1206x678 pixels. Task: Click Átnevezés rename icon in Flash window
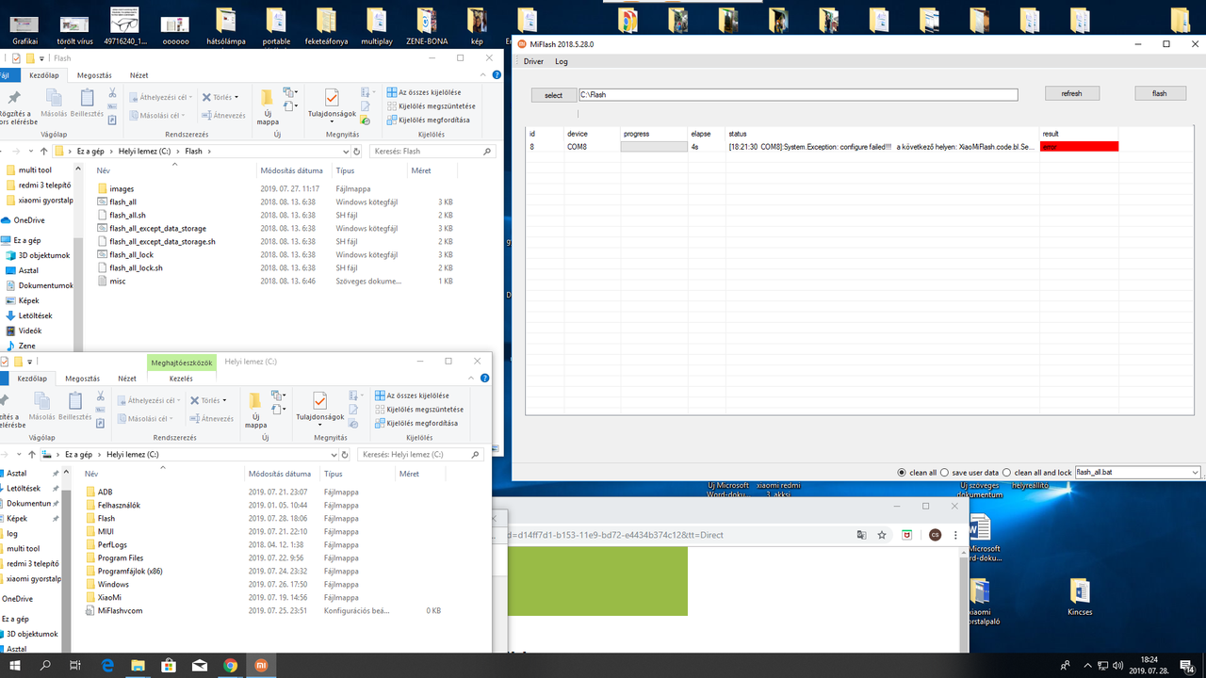[x=206, y=116]
